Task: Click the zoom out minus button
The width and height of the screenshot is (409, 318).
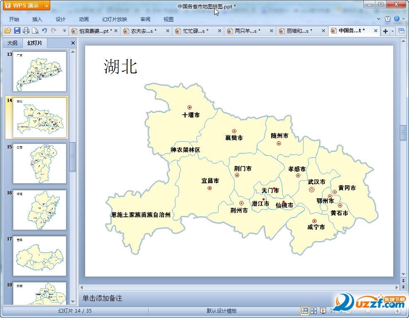Action: click(x=349, y=311)
